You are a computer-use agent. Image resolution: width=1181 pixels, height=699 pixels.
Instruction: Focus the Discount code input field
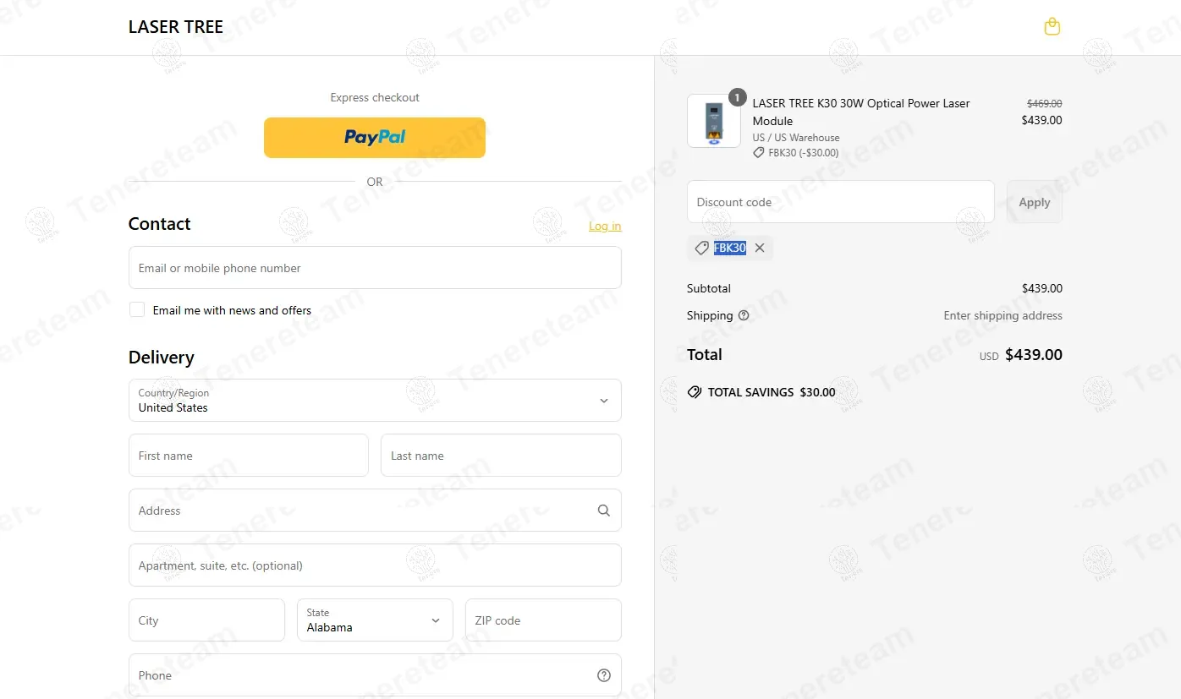(841, 202)
